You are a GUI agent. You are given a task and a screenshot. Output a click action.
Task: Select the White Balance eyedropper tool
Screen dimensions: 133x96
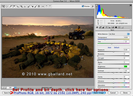pos(11,6)
